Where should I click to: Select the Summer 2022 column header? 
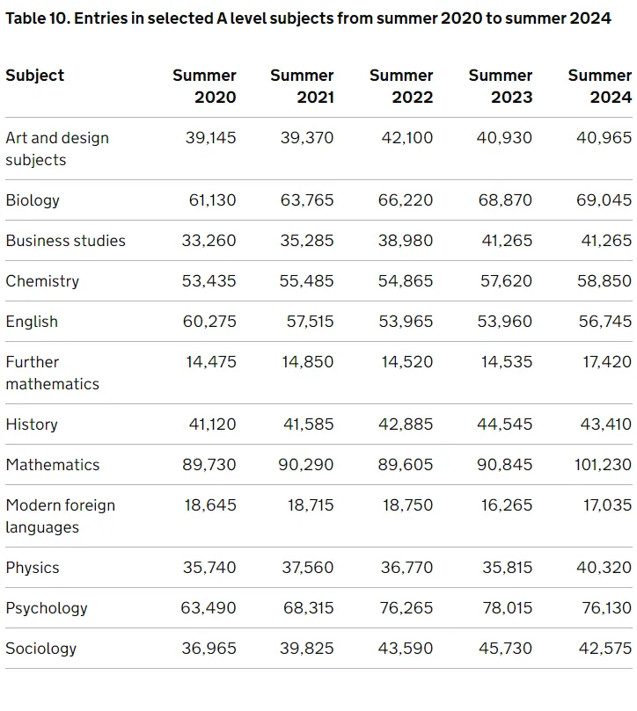click(x=401, y=86)
